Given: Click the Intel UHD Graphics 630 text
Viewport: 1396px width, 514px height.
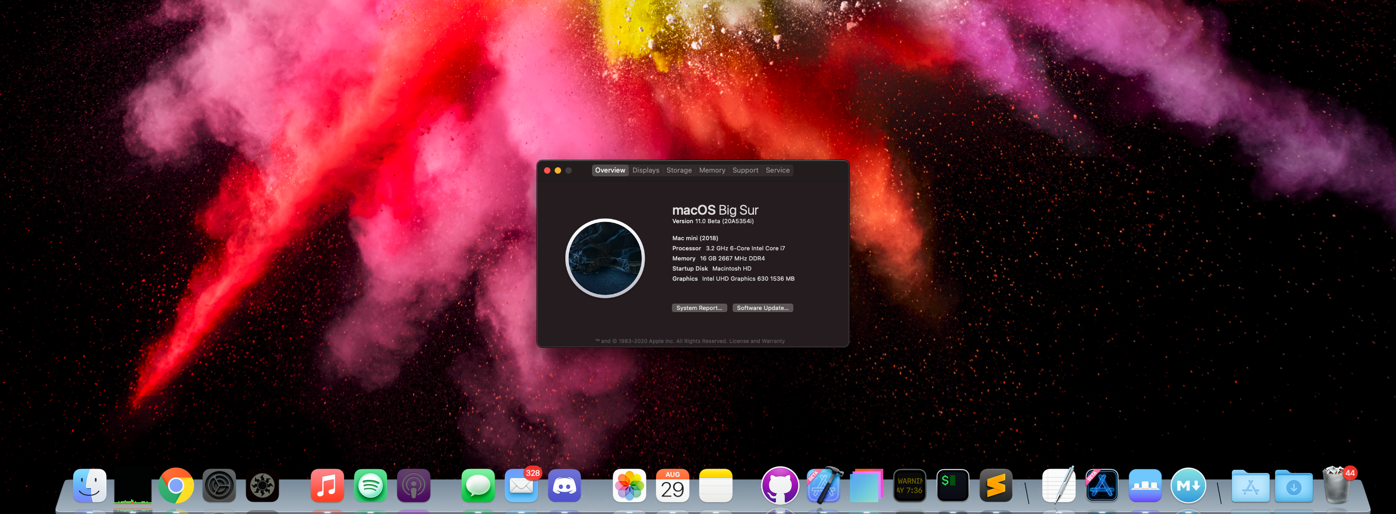Looking at the screenshot, I should pyautogui.click(x=749, y=279).
